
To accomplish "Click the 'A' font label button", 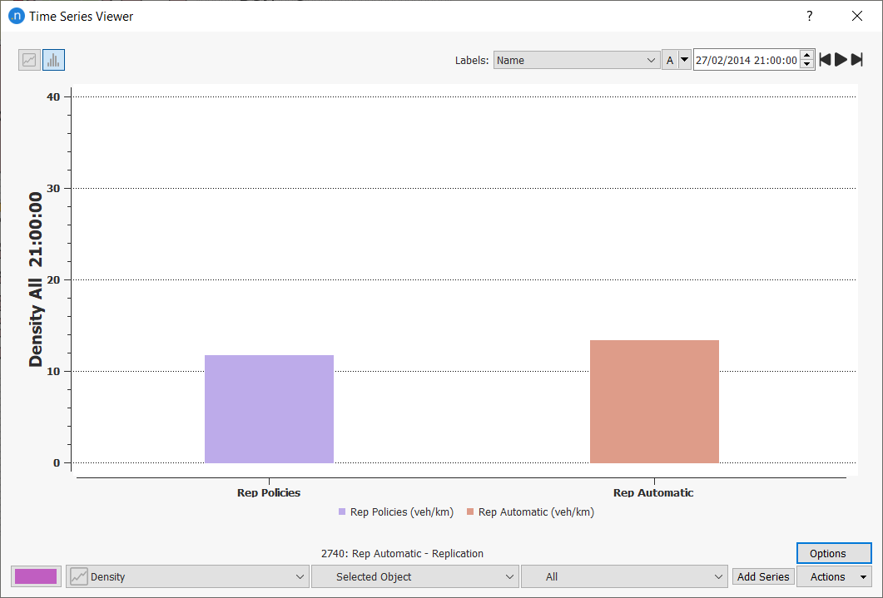I will tap(670, 60).
